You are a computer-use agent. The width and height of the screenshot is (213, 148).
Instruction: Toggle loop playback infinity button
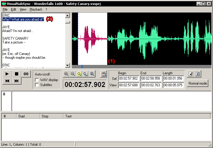(x=26, y=74)
